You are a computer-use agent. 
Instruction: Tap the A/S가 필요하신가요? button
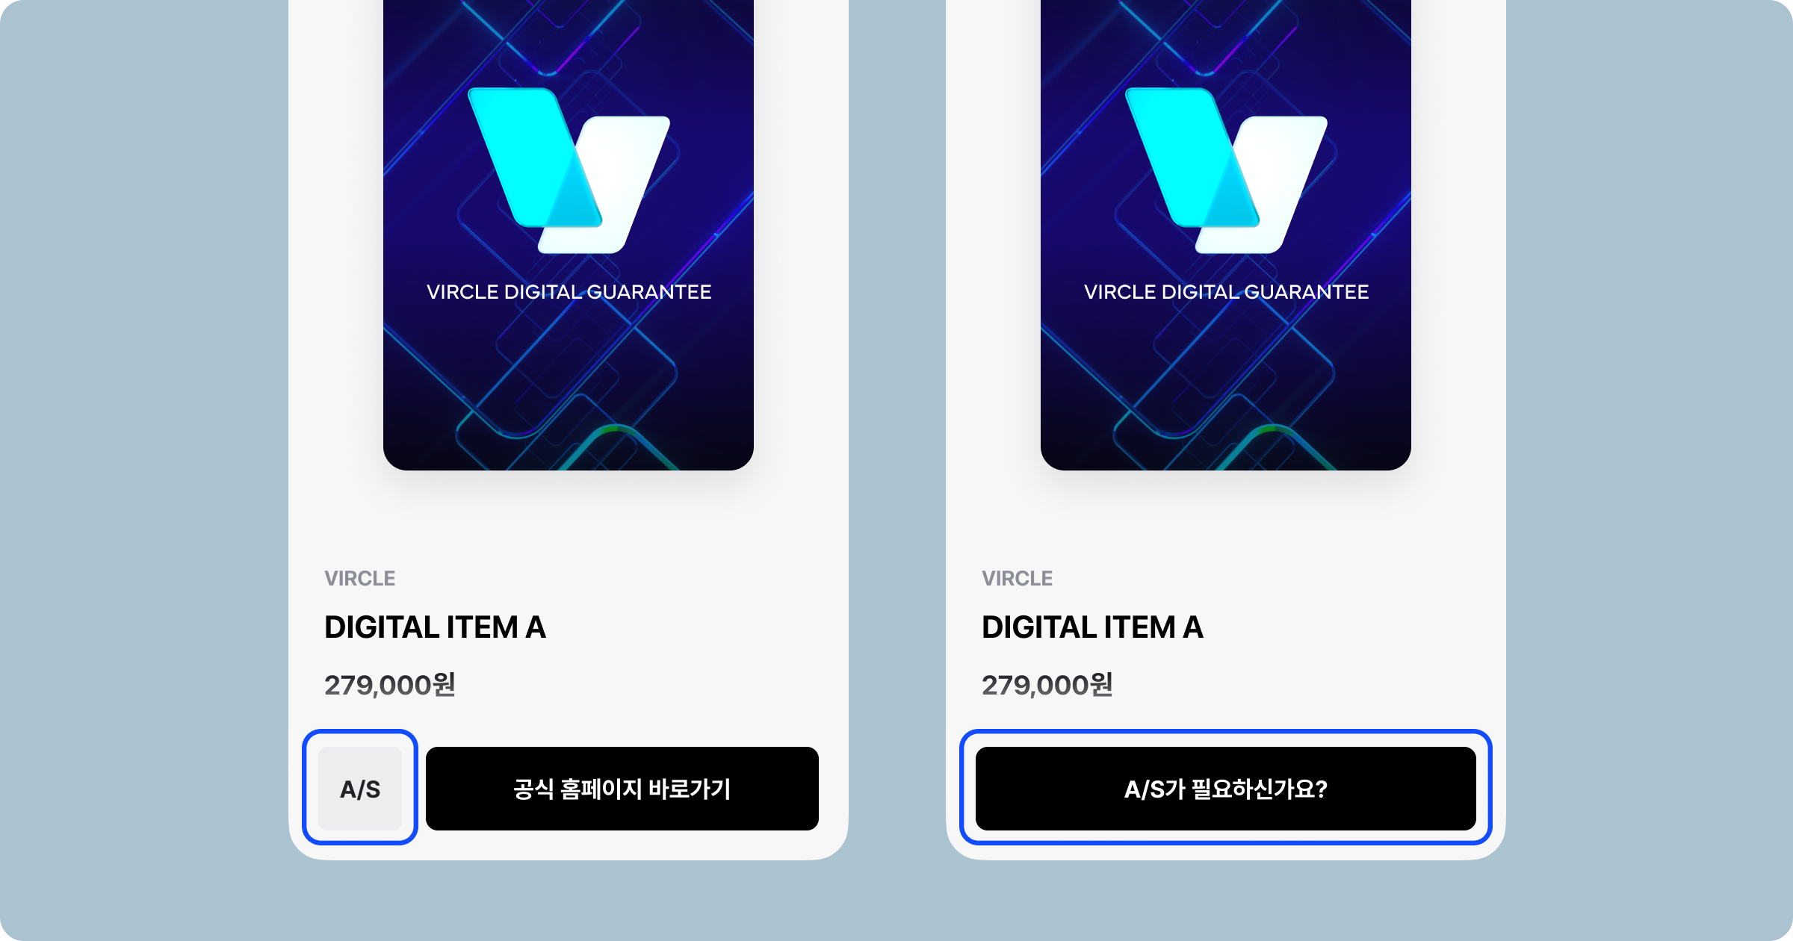pos(1226,788)
